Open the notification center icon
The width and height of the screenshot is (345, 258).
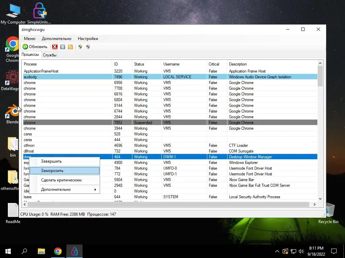coord(334,251)
